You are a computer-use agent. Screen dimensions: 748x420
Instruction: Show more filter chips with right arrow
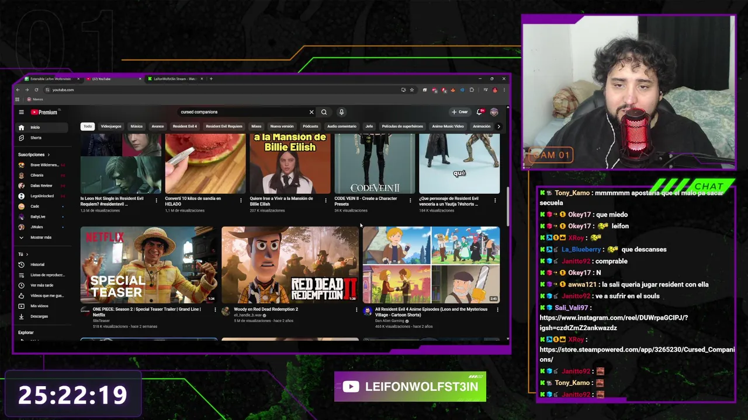(x=498, y=126)
